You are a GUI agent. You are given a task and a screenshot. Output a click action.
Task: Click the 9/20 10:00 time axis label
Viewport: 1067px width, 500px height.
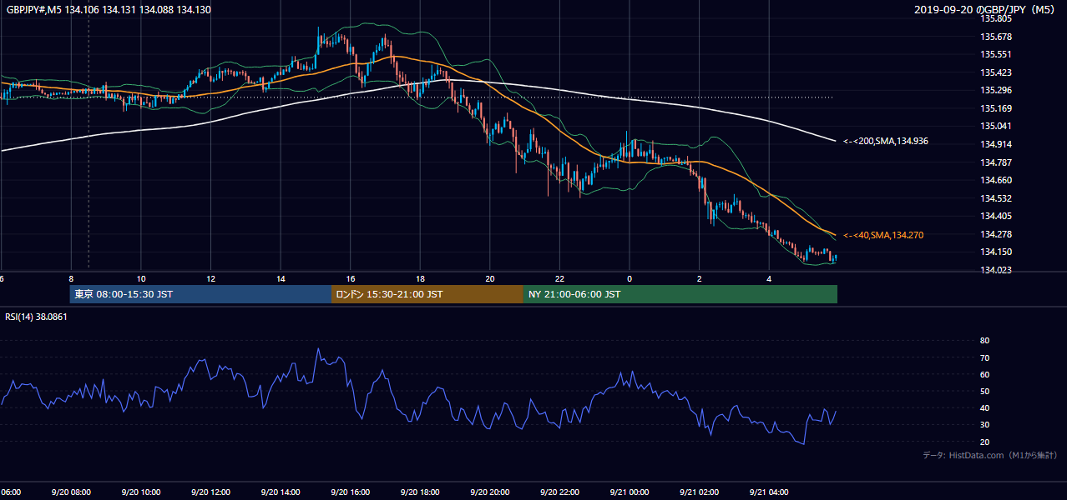(x=141, y=492)
